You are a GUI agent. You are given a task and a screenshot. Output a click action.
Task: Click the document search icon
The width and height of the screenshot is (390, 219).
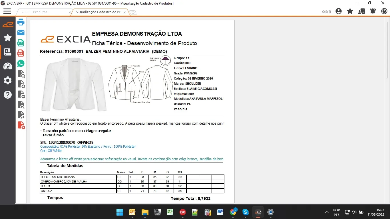(21, 74)
